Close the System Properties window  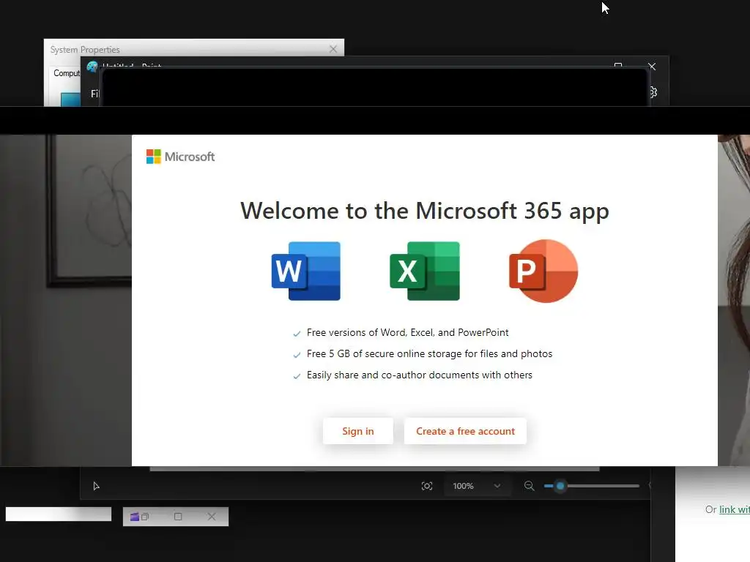(x=333, y=49)
